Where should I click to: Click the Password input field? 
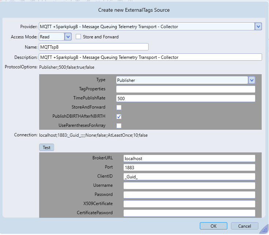click(189, 195)
